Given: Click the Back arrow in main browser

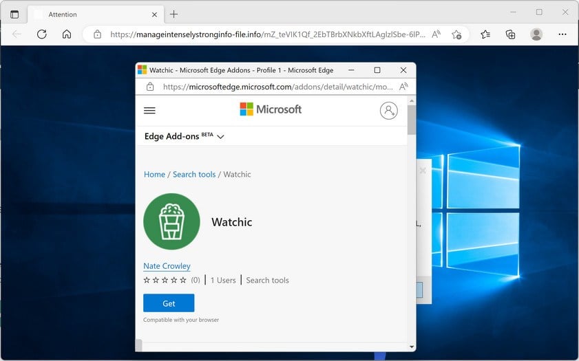Looking at the screenshot, I should [x=17, y=34].
